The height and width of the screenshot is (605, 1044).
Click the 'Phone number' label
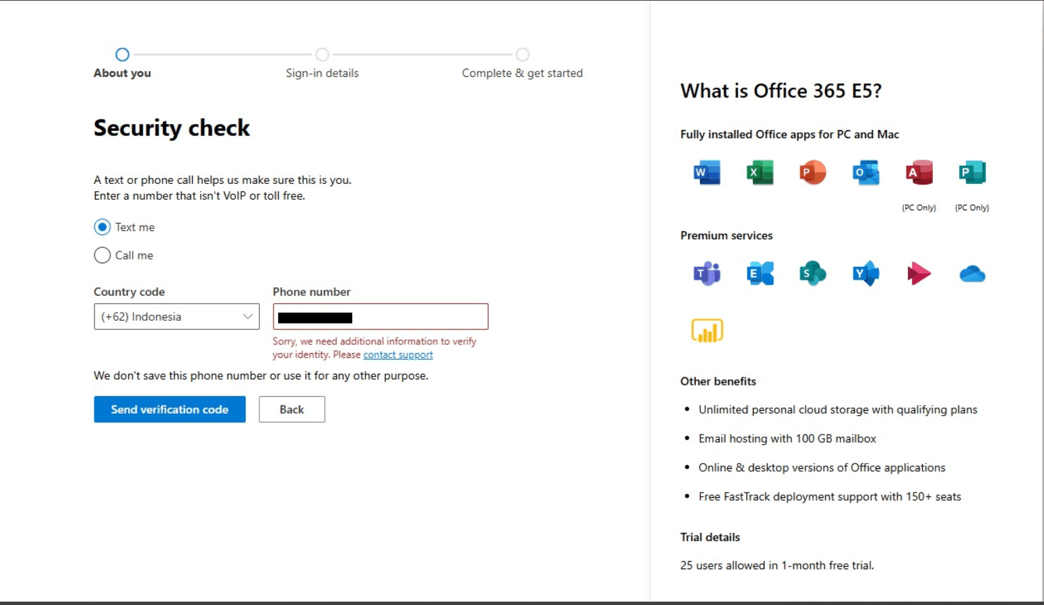(311, 292)
